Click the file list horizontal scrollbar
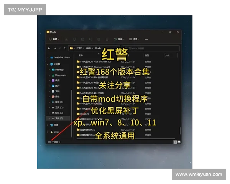Viewport: 230px width, 184px height. point(126,139)
